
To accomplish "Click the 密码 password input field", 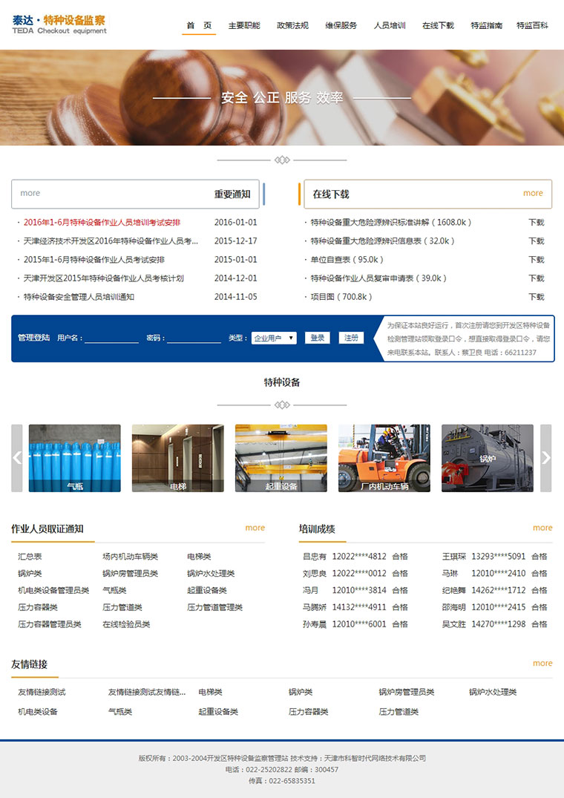I will coord(194,338).
